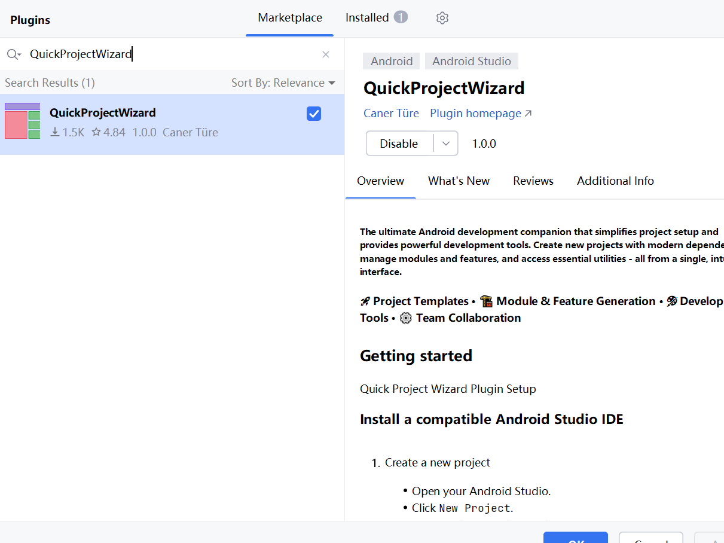Screen dimensions: 724x543
Task: Click the Click New Project bullet
Action: 463,508
